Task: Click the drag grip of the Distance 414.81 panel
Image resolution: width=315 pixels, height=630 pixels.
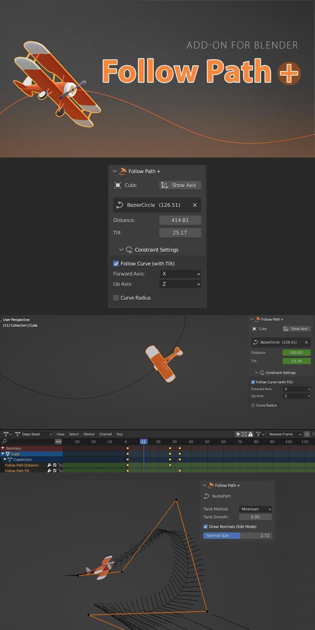Action: [200, 171]
